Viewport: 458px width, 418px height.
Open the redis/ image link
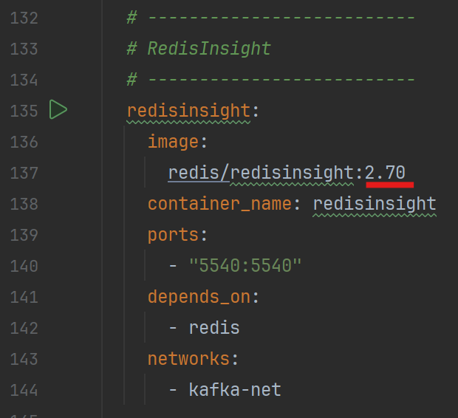tap(199, 172)
